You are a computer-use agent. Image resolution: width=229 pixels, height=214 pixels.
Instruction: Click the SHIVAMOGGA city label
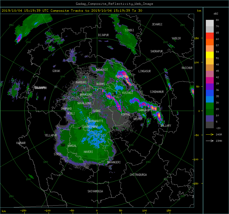[95, 191]
